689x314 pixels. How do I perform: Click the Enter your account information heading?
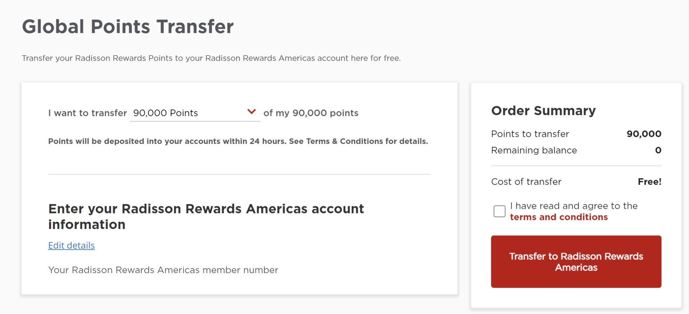coord(206,216)
